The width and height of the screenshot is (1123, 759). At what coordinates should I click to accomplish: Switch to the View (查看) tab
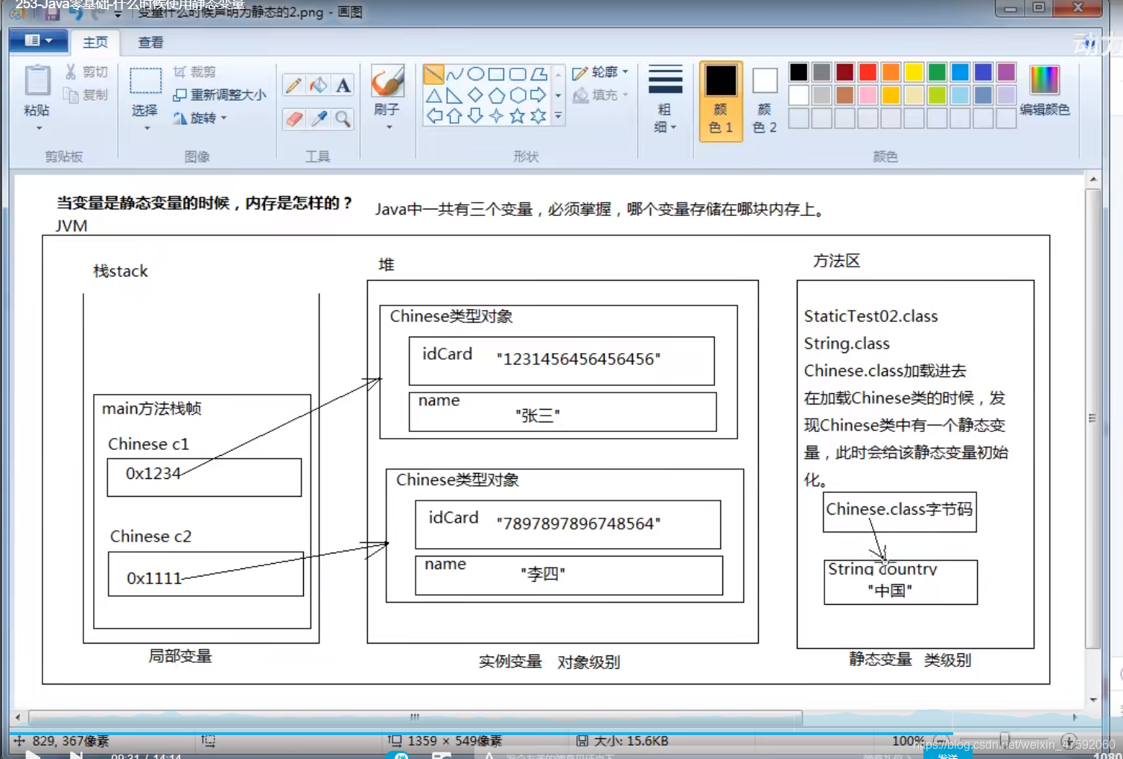pyautogui.click(x=150, y=42)
